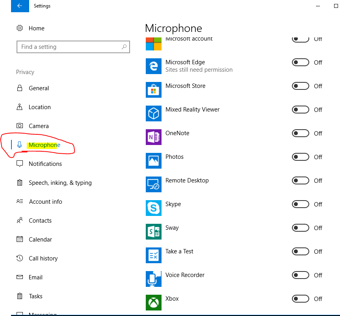Click the search magnifier icon

click(124, 46)
